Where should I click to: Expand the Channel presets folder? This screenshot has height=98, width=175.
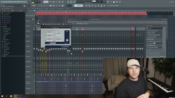7,21
